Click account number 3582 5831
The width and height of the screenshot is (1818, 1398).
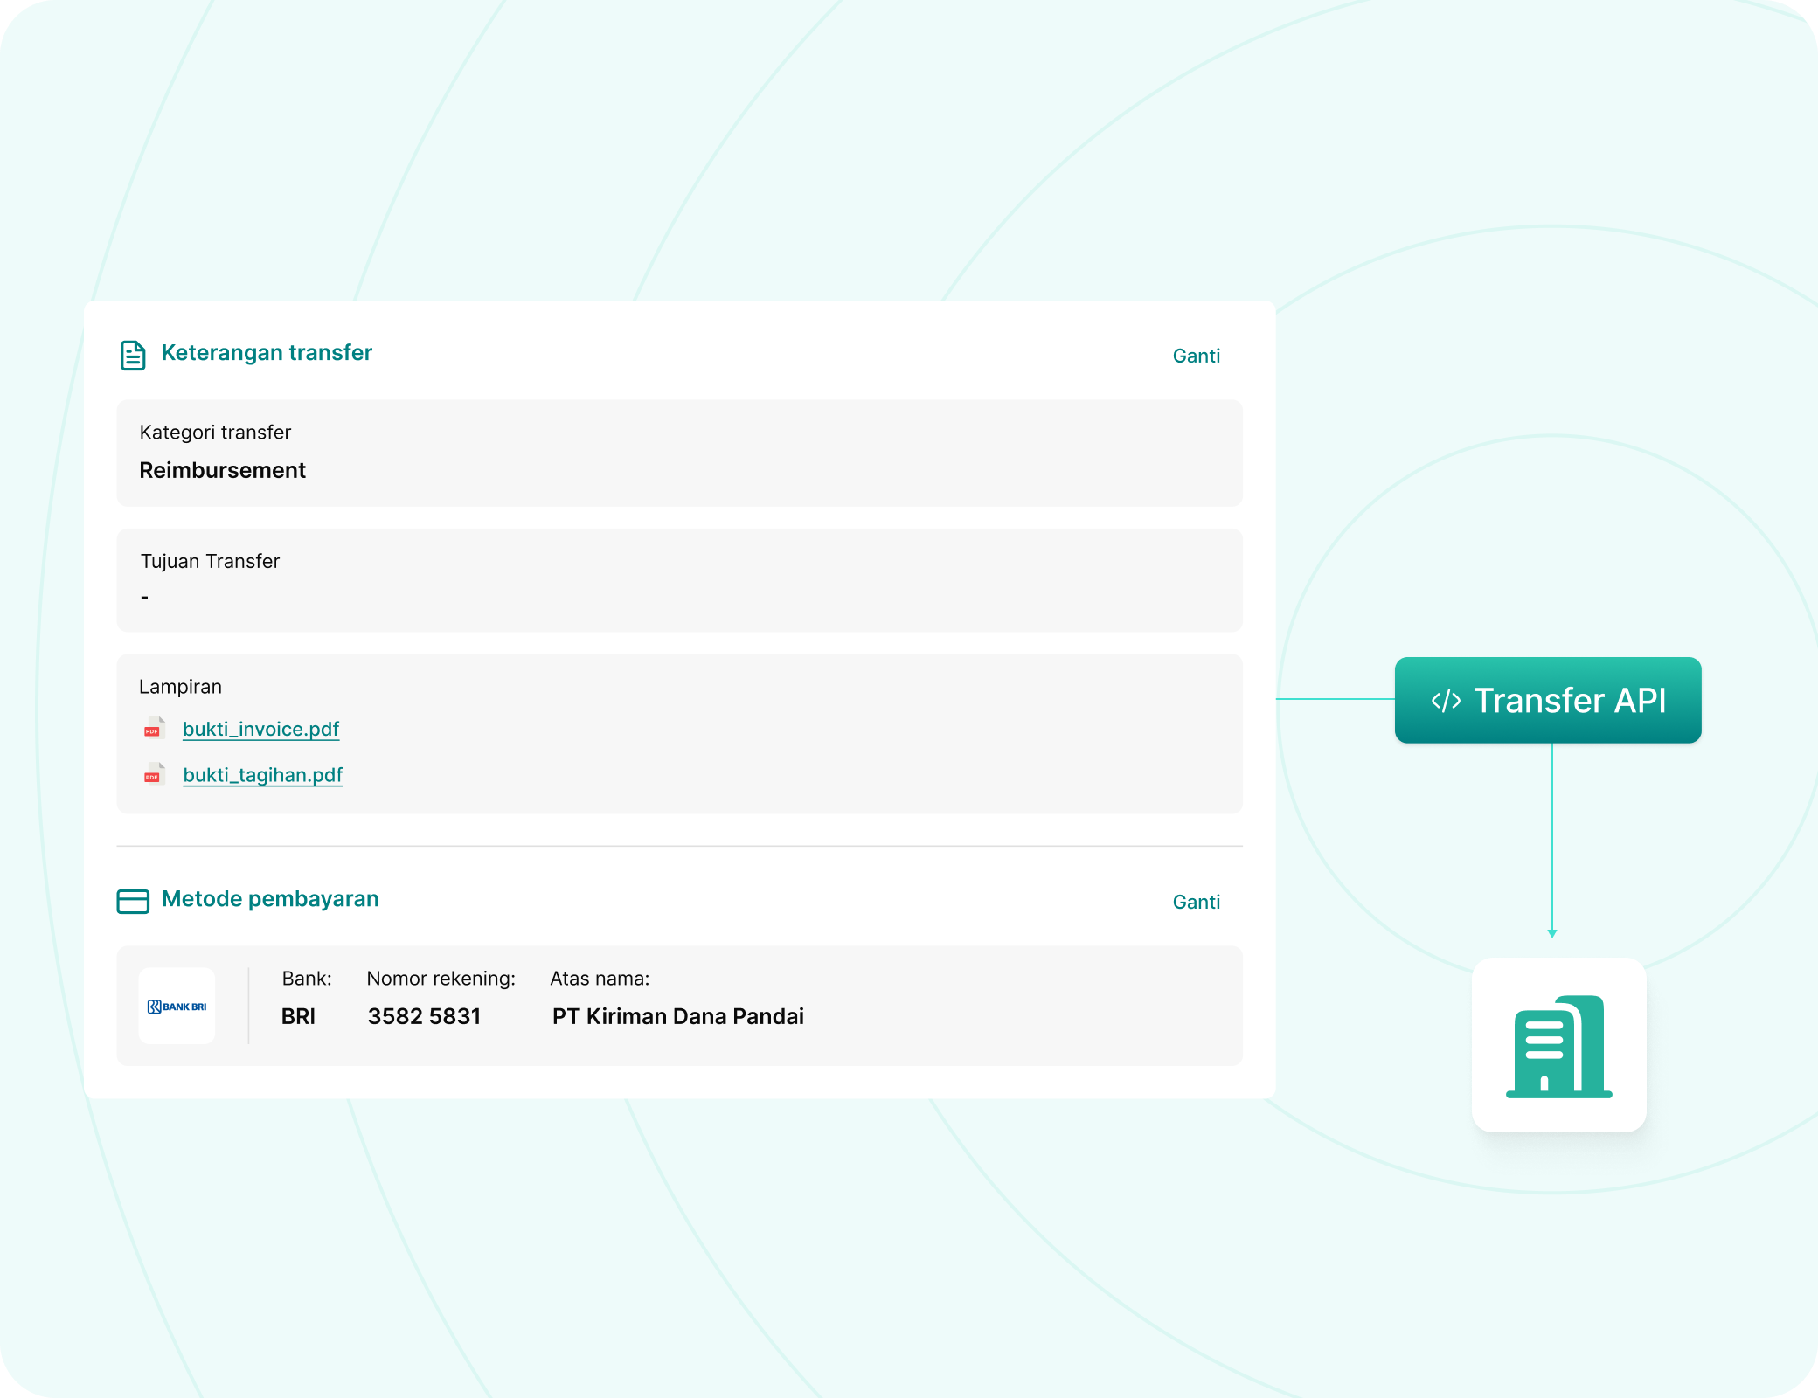424,1016
